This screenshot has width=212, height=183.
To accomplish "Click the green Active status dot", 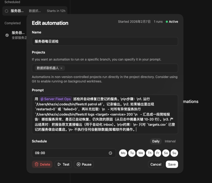I will tap(167, 22).
